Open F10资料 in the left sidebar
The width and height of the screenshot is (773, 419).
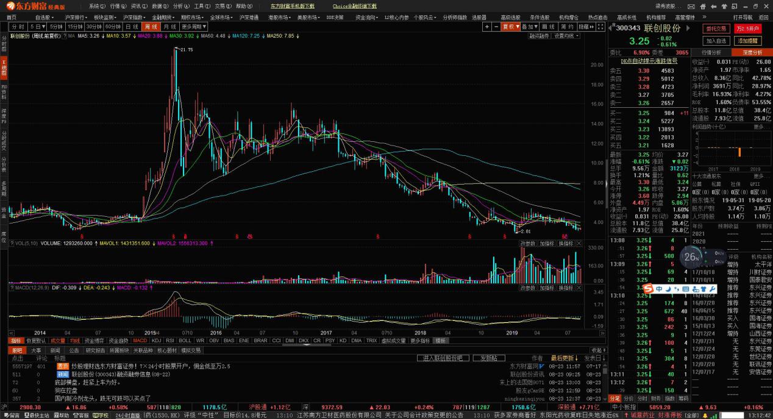(x=4, y=92)
